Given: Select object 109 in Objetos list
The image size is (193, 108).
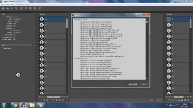Looking at the screenshot, I should (x=53, y=71).
